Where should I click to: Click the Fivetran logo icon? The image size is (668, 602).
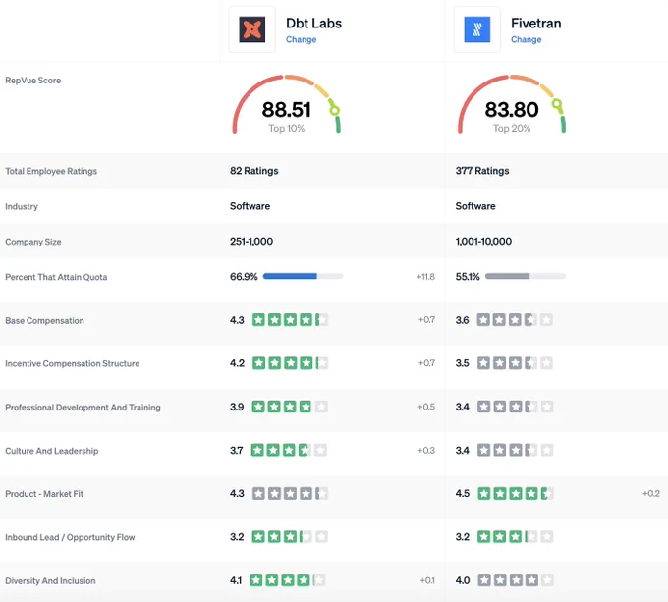pyautogui.click(x=477, y=29)
